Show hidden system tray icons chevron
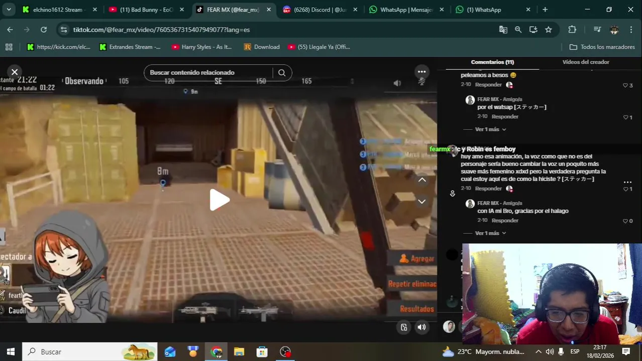Screen dimensions: 642x361 pyautogui.click(x=538, y=351)
